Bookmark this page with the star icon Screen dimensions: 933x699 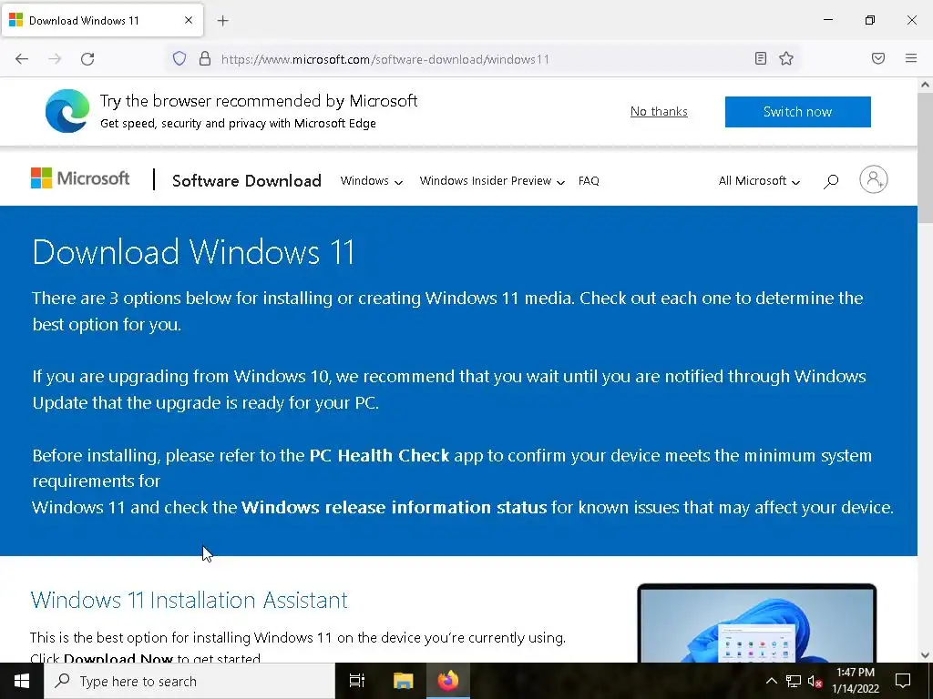pos(786,58)
